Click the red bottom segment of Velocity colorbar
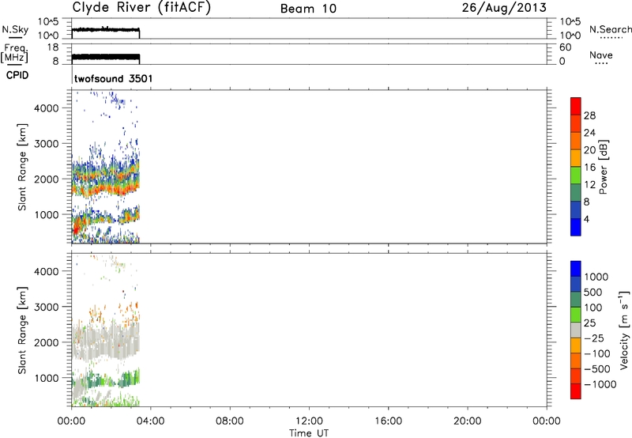Image resolution: width=632 pixels, height=438 pixels. (x=576, y=391)
